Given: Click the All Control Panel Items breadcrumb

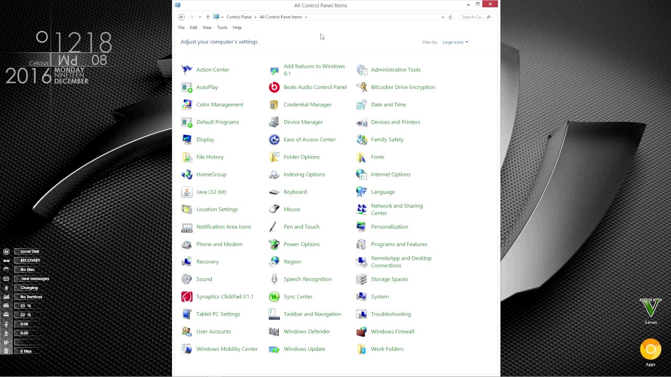Looking at the screenshot, I should pos(280,17).
